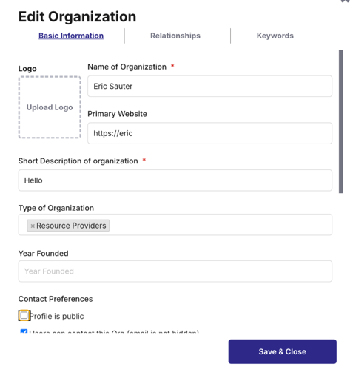Select the Basic Information tab
353x378 pixels.
click(x=71, y=36)
